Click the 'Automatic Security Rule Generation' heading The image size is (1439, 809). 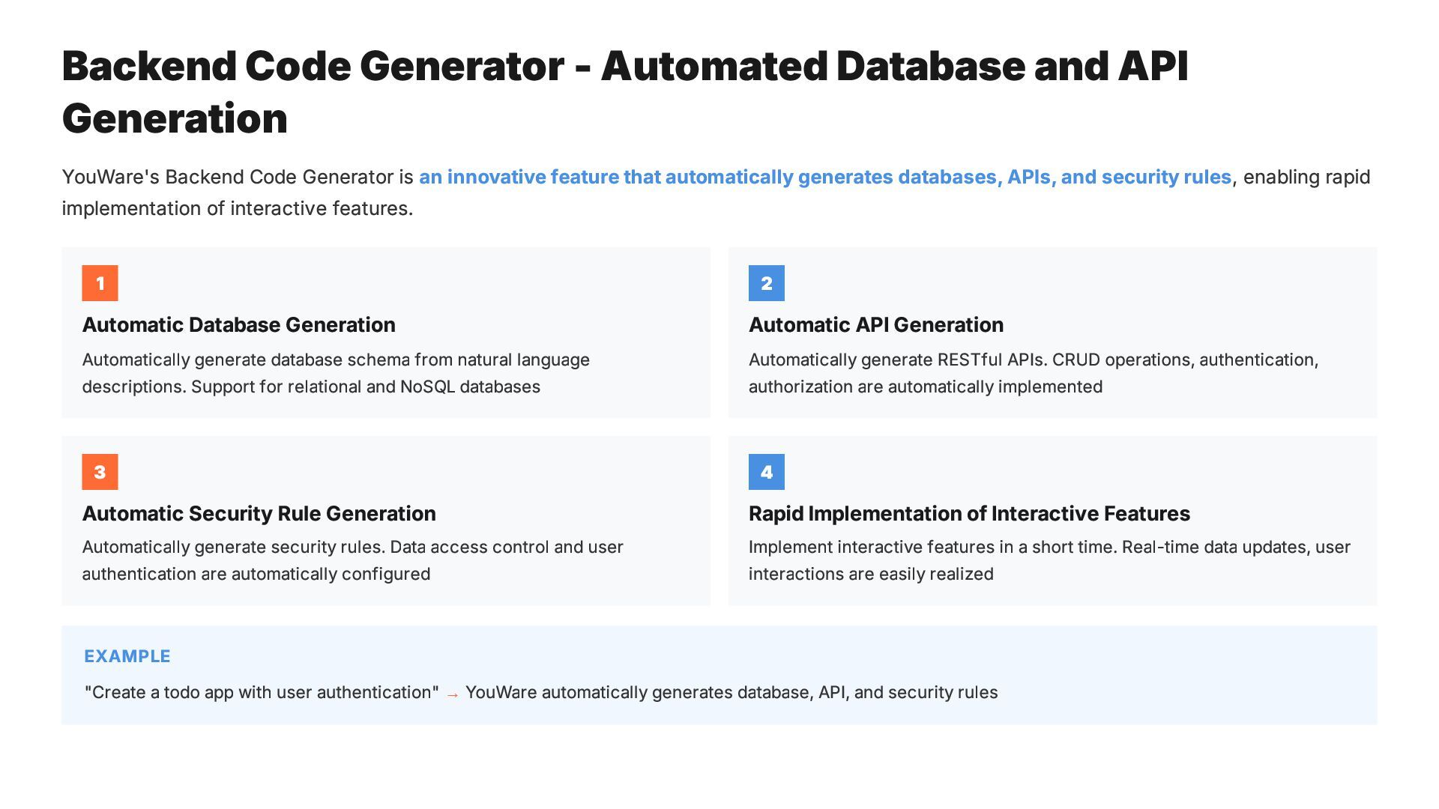[259, 514]
